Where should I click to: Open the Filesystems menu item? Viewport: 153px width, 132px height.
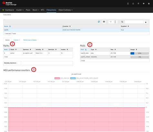pyautogui.click(x=51, y=10)
